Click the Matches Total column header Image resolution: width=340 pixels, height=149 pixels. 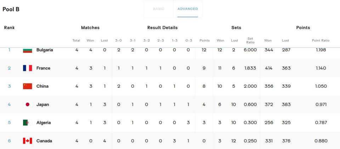(x=76, y=40)
